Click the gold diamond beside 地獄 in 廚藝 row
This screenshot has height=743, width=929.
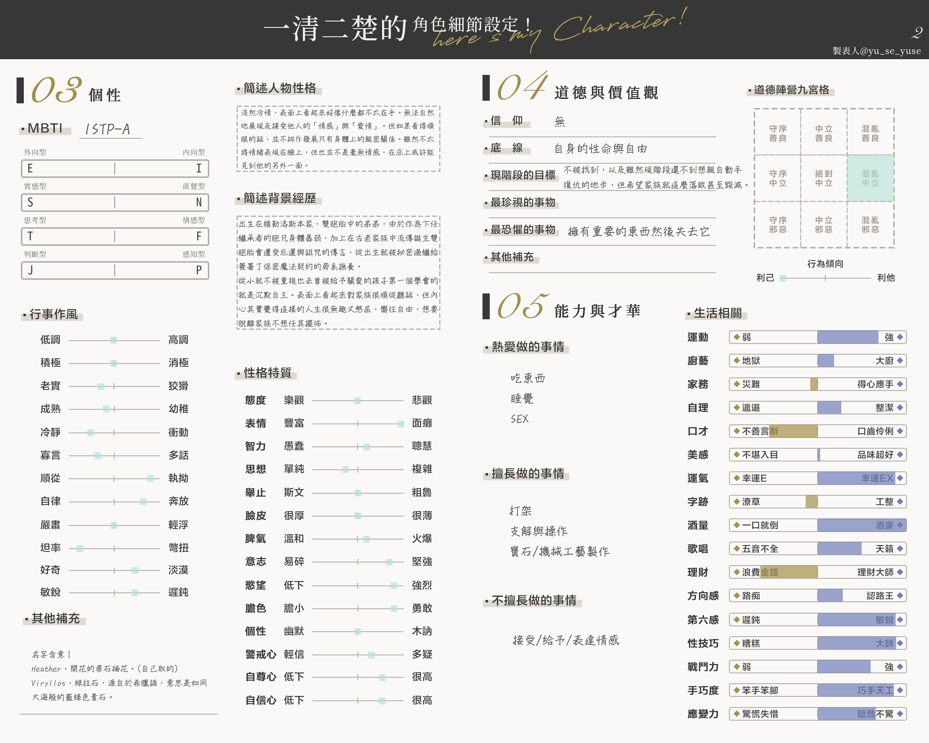point(737,360)
